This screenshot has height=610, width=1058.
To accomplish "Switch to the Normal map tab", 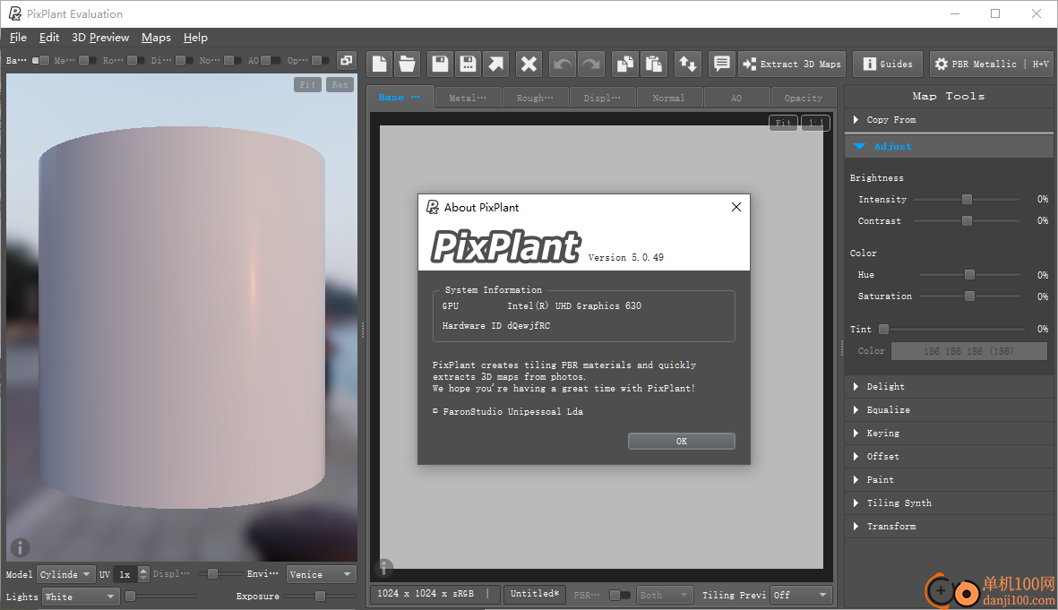I will 668,98.
